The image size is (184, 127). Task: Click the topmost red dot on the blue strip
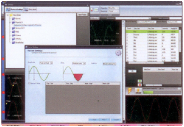click(x=3, y=37)
